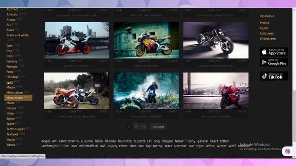Click the 'wolf' tag
Screen dimensions: 296x166
pyautogui.click(x=232, y=146)
